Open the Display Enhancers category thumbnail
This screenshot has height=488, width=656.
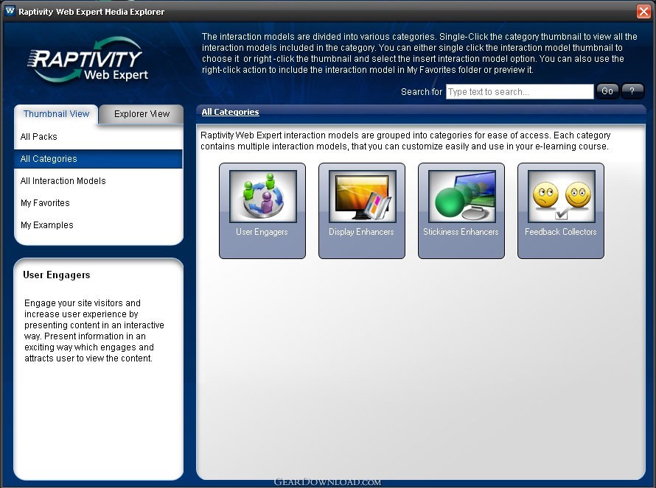click(362, 211)
